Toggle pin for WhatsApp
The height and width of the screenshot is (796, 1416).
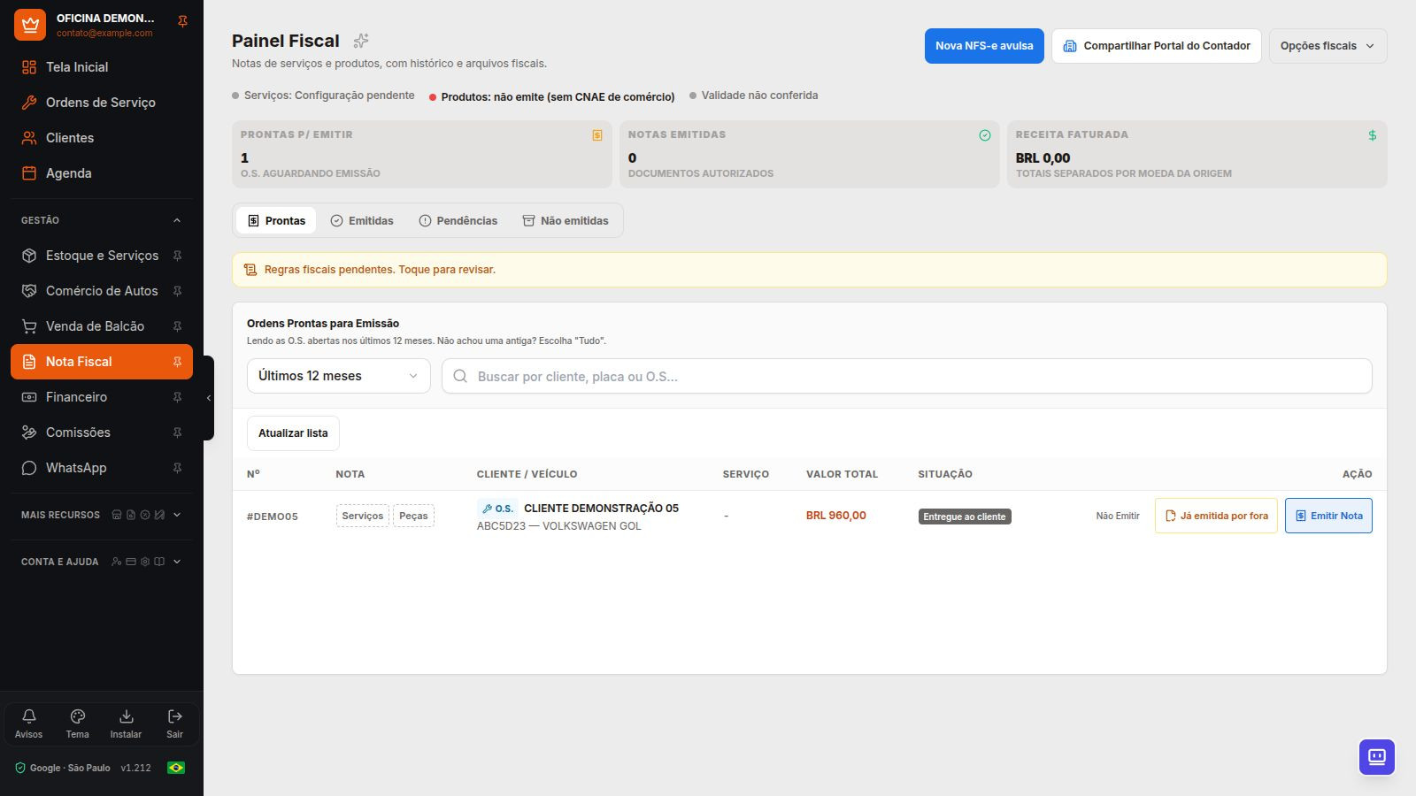coord(177,468)
